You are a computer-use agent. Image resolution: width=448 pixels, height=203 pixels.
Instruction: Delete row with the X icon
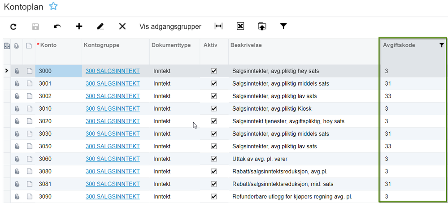click(122, 26)
